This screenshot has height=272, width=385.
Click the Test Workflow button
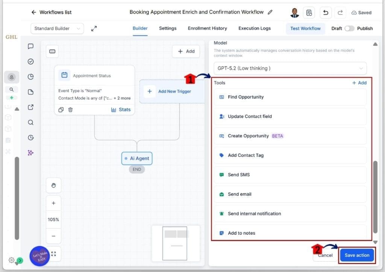tap(305, 29)
